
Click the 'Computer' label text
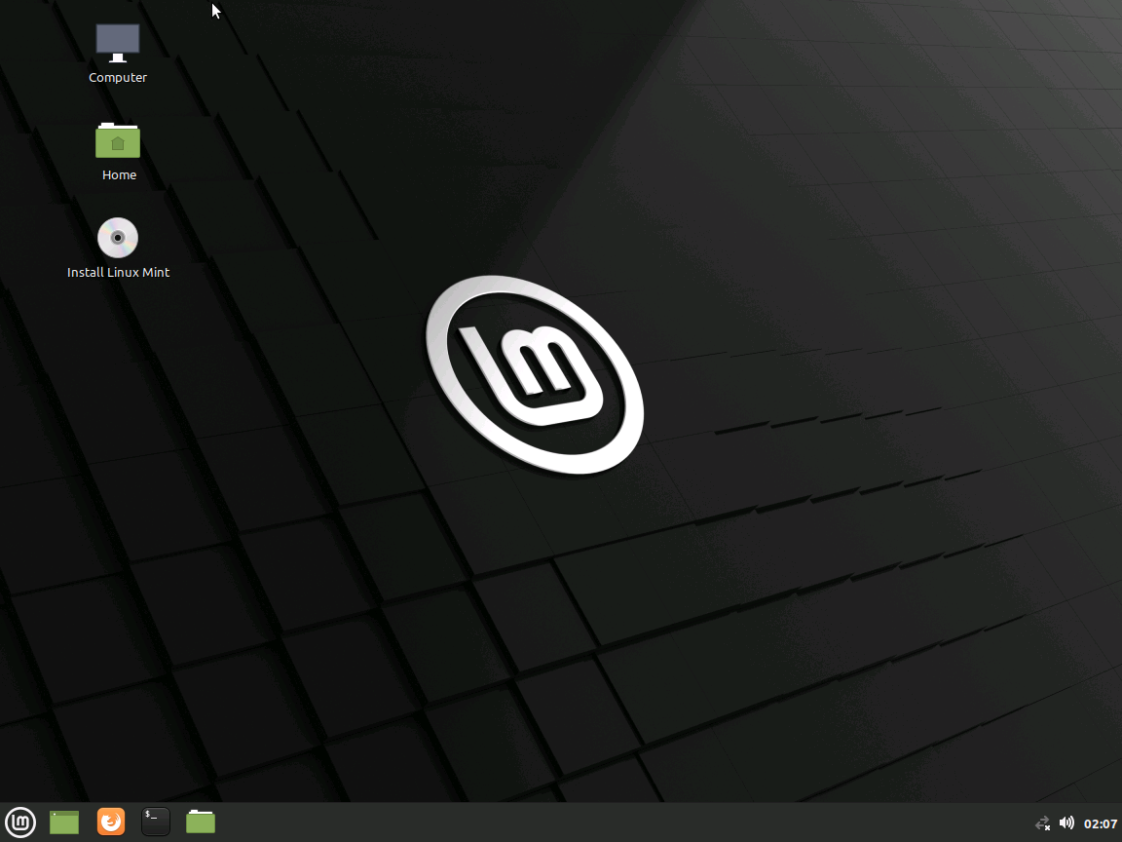click(117, 77)
